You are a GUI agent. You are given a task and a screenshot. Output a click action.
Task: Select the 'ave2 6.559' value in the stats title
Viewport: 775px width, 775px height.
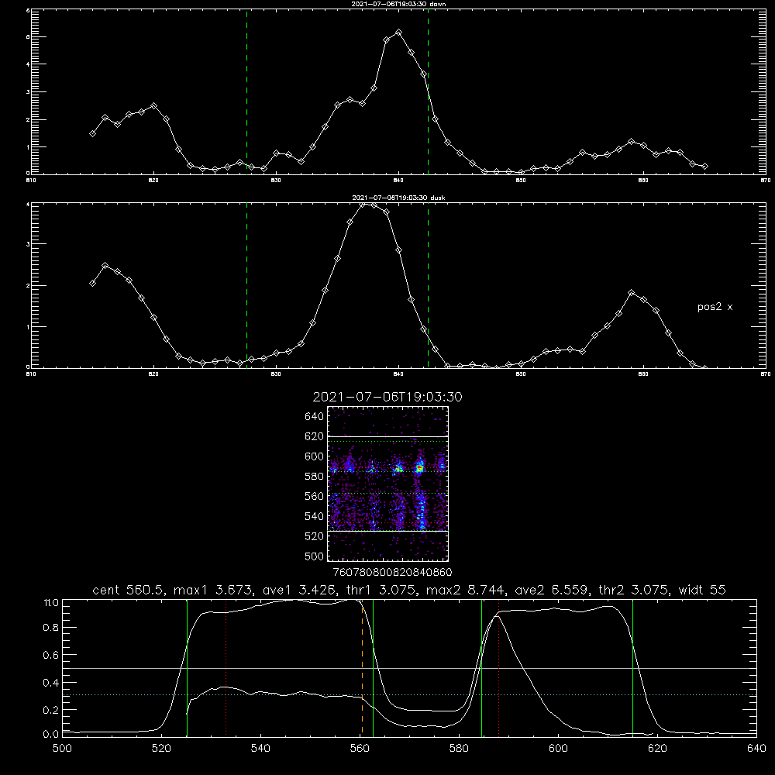click(x=552, y=590)
